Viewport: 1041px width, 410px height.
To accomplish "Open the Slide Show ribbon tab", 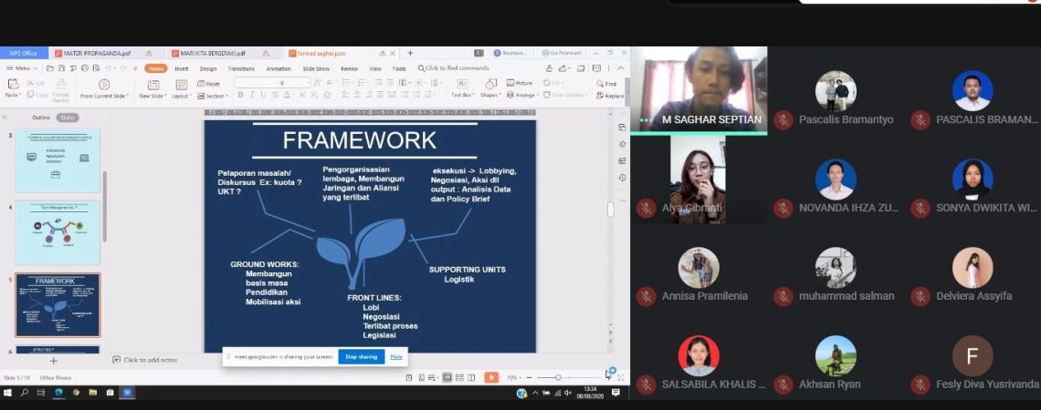I will click(316, 68).
